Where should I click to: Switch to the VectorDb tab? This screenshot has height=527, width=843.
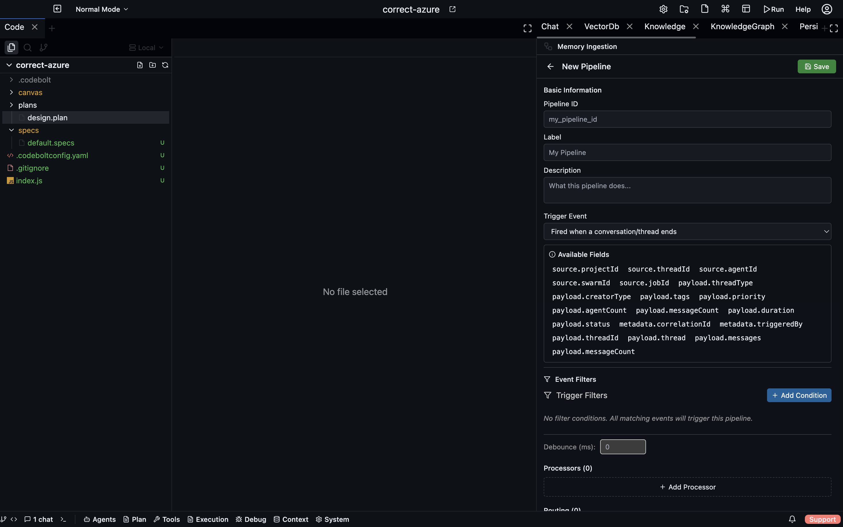click(601, 26)
